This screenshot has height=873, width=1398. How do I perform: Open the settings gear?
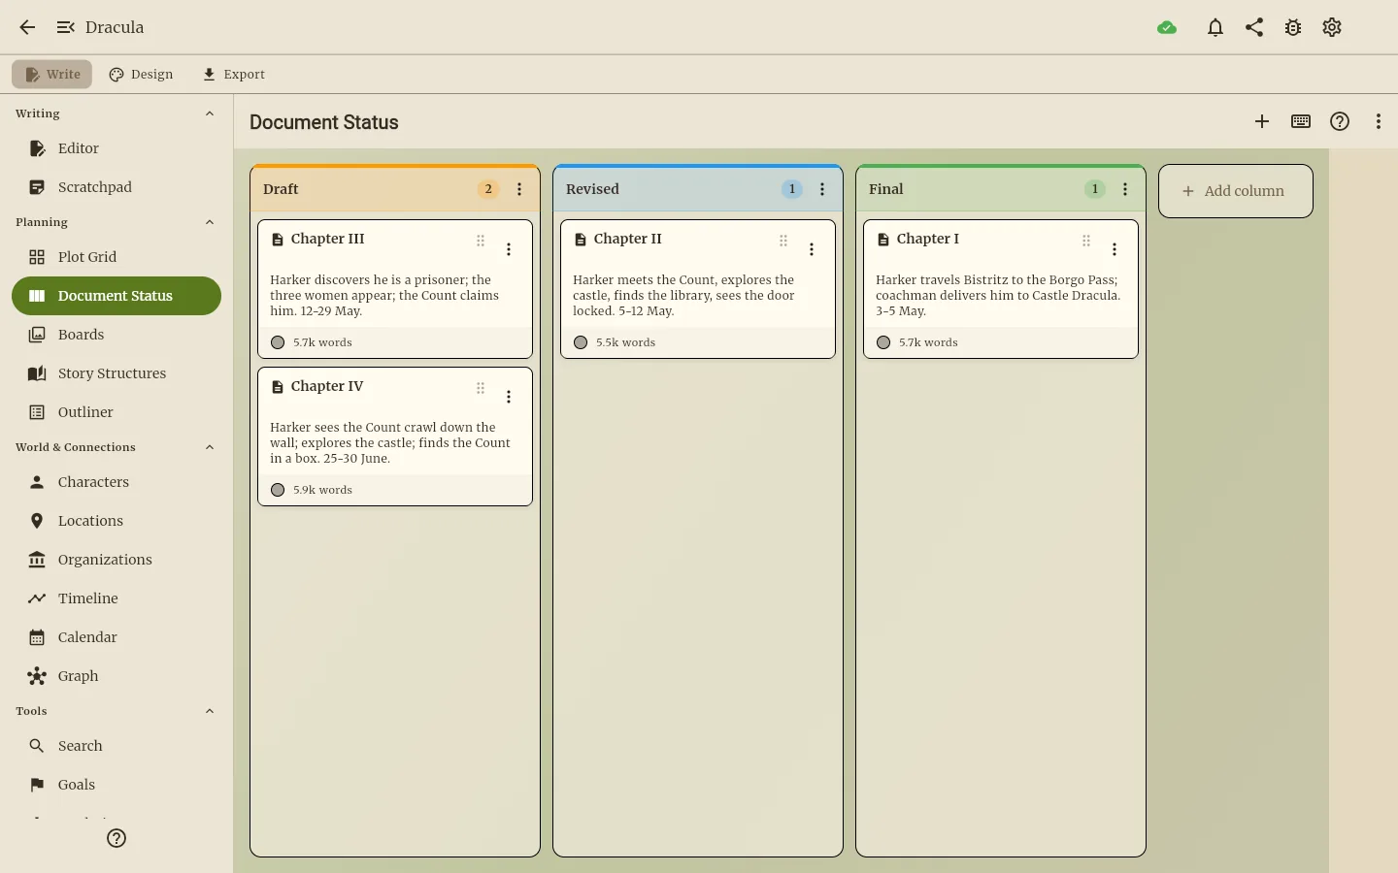click(x=1332, y=27)
